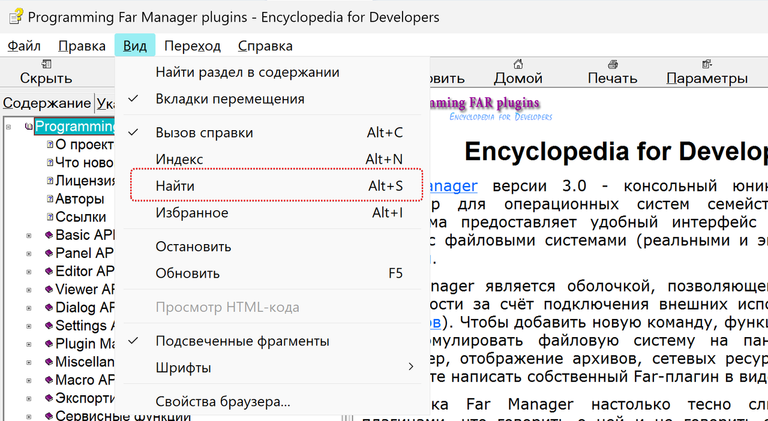Open the Переход menu
This screenshot has width=768, height=421.
pos(193,46)
